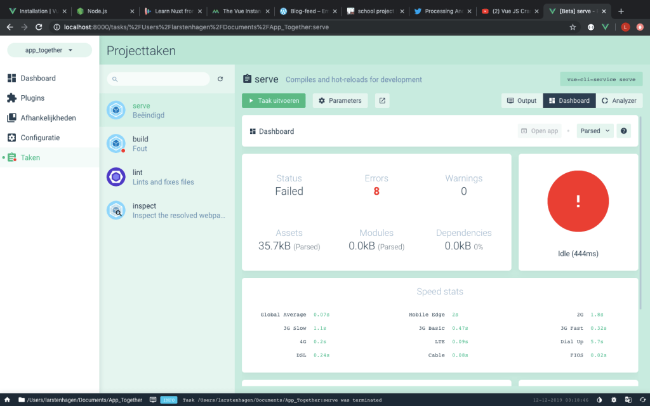650x406 pixels.
Task: Expand the app_together project dropdown
Action: coord(49,50)
